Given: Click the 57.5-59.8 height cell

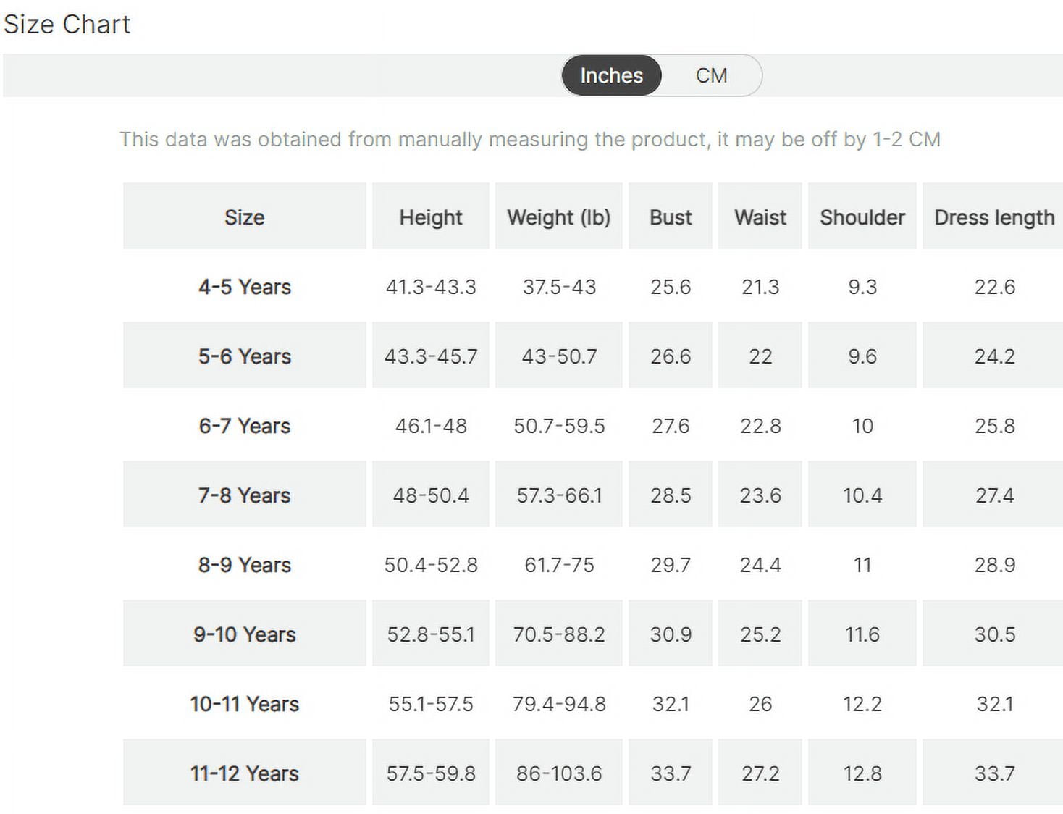Looking at the screenshot, I should 431,773.
